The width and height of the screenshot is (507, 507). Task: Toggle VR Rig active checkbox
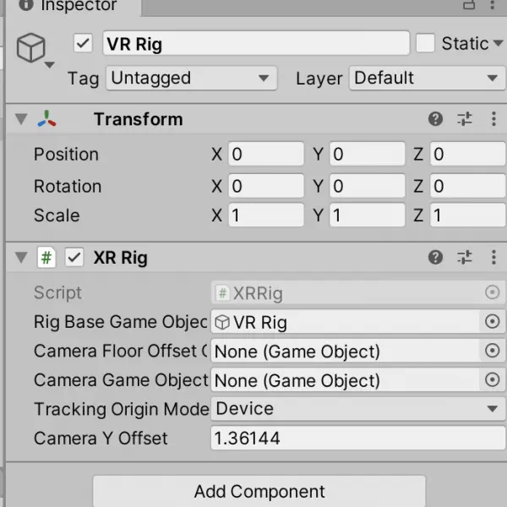tap(83, 43)
